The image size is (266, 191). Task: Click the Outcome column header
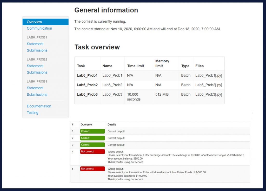pyautogui.click(x=87, y=124)
